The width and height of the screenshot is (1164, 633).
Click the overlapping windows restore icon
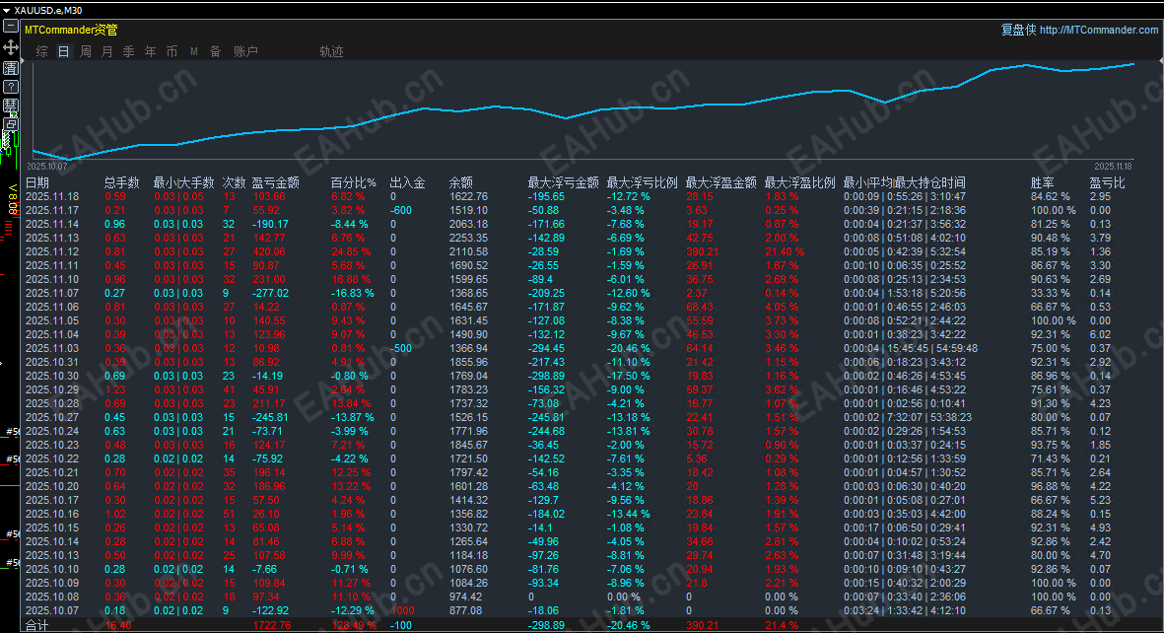click(x=11, y=123)
